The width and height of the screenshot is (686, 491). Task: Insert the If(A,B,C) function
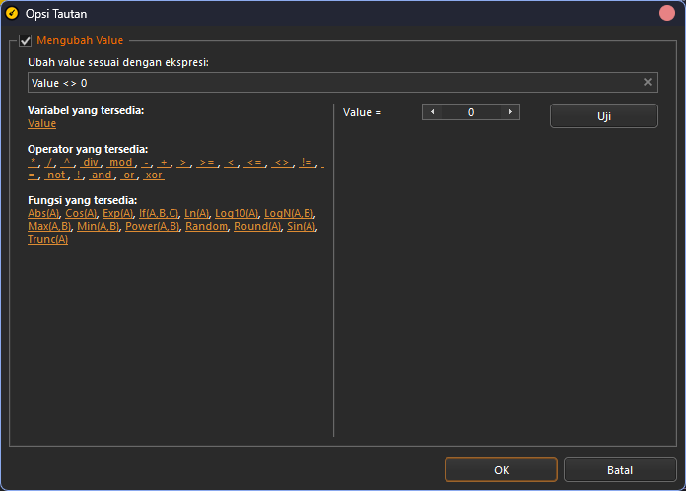click(x=158, y=213)
